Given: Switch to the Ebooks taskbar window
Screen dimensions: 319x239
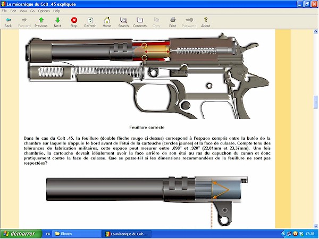Looking at the screenshot, I should pyautogui.click(x=77, y=234).
